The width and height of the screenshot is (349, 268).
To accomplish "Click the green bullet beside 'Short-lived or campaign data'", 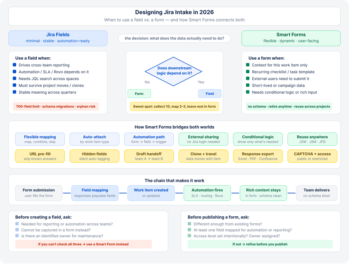I will pos(248,85).
